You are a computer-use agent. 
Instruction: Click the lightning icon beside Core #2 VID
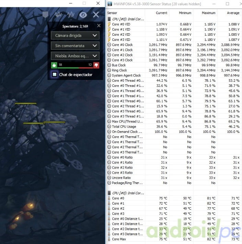point(109,34)
